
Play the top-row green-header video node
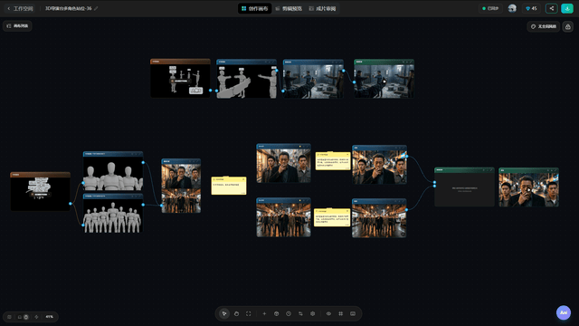384,81
